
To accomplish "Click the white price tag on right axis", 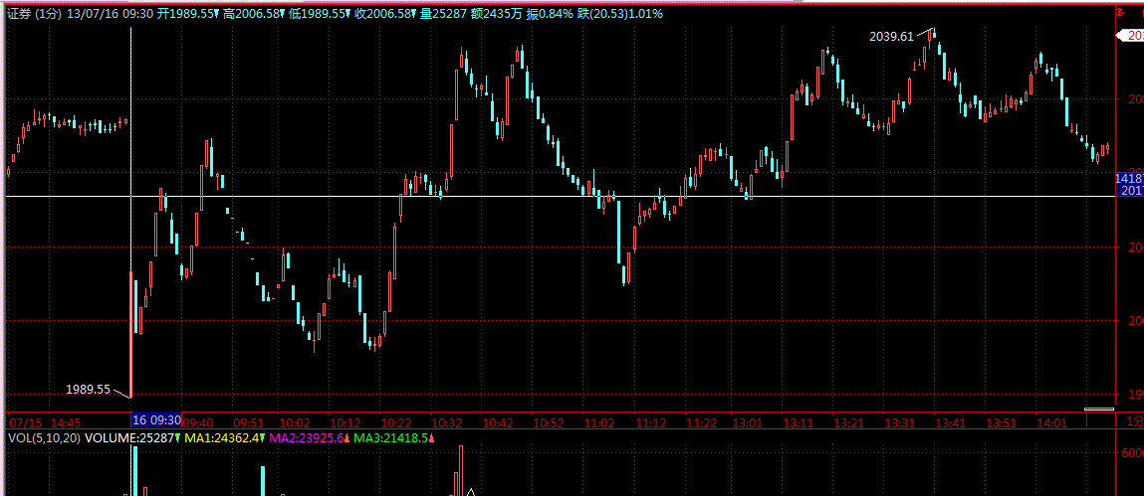I will coord(1130,35).
